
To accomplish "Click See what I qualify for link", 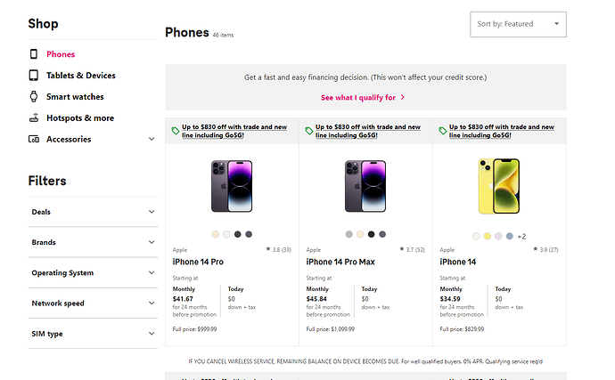I will (x=363, y=97).
